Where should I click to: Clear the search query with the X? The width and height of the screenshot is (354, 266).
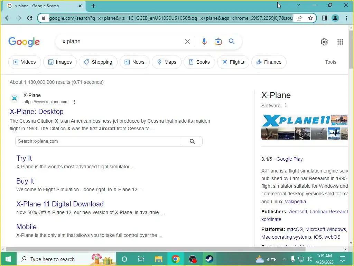[187, 42]
